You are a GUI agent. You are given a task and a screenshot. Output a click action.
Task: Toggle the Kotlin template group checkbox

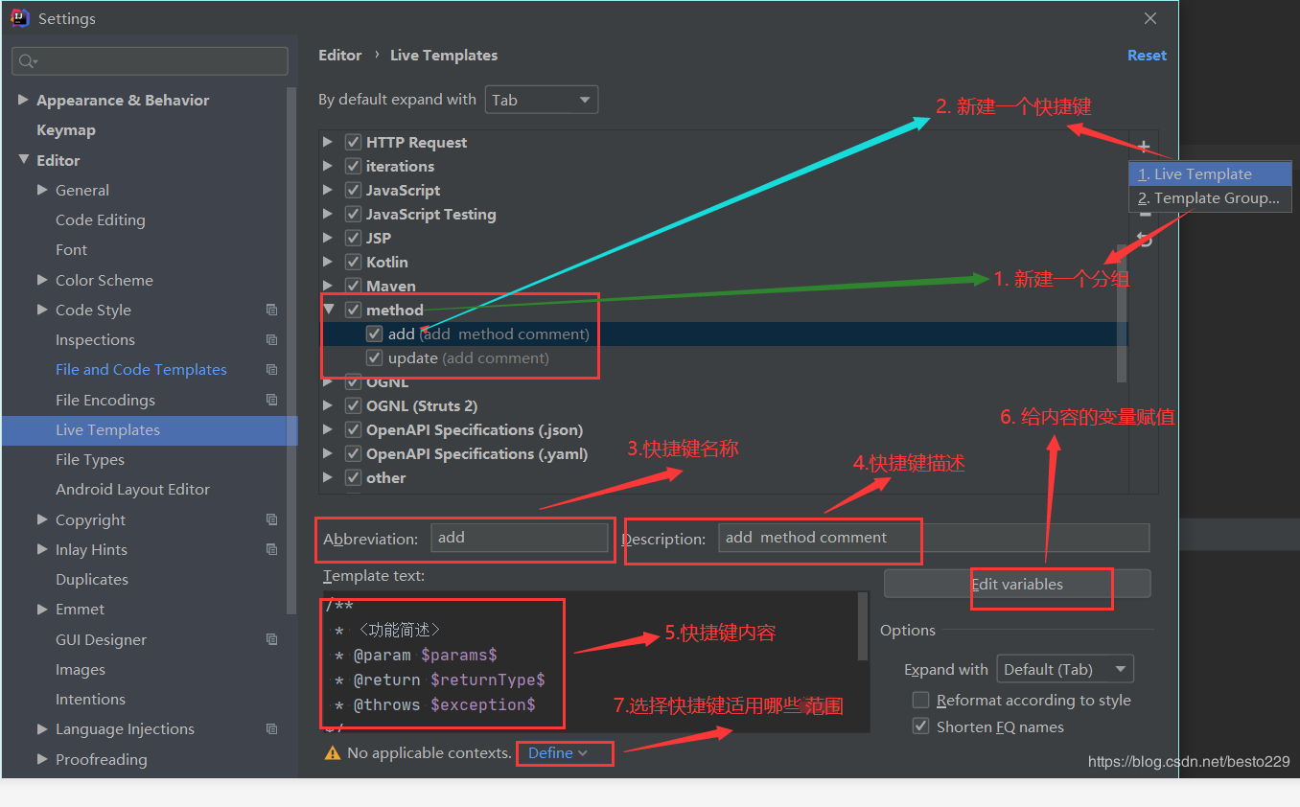353,262
